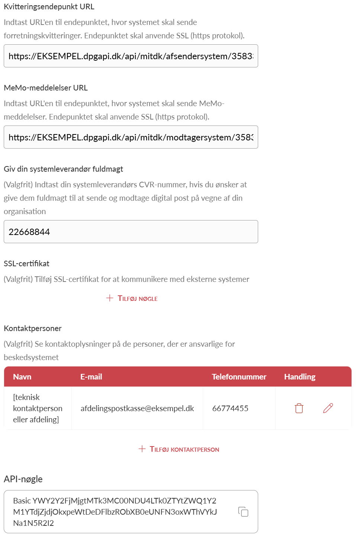The image size is (356, 537).
Task: Click the plus icon beside Tilføj nøgle
Action: 110,298
